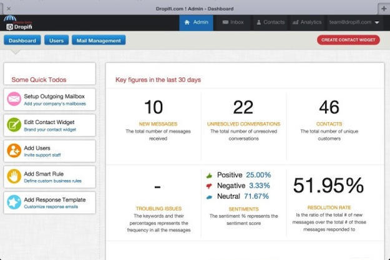Image resolution: width=390 pixels, height=260 pixels.
Task: Click the 46 contacts figure
Action: (329, 107)
